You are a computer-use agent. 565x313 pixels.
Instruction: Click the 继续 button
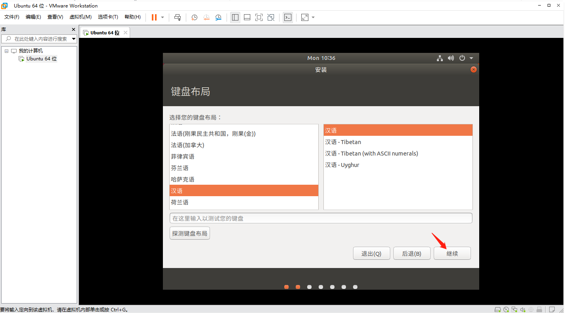(452, 253)
